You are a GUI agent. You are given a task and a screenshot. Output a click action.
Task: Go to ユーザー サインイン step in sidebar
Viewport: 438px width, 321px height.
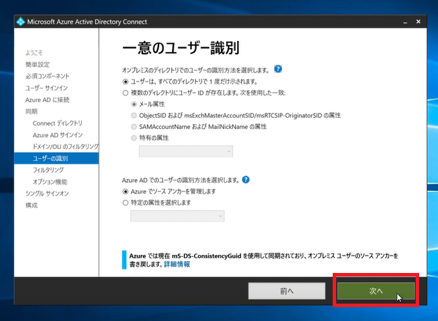pos(46,88)
